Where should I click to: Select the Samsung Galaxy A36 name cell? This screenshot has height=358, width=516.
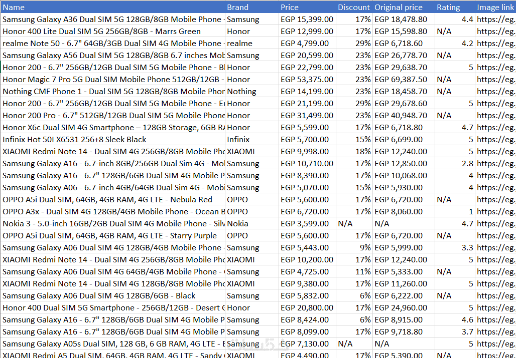[113, 20]
